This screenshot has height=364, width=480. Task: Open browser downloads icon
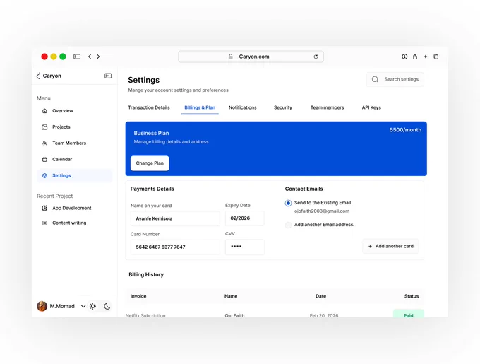click(404, 57)
